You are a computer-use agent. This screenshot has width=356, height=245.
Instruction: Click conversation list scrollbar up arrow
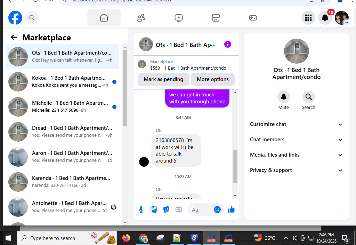125,47
